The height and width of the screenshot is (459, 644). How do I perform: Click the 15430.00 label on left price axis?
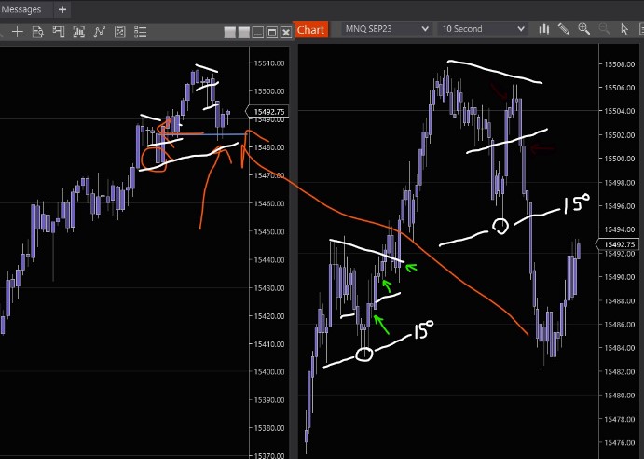269,288
